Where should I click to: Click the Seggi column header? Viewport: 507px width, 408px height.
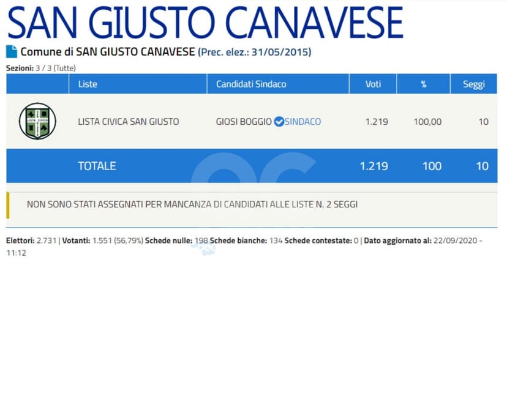pyautogui.click(x=474, y=84)
